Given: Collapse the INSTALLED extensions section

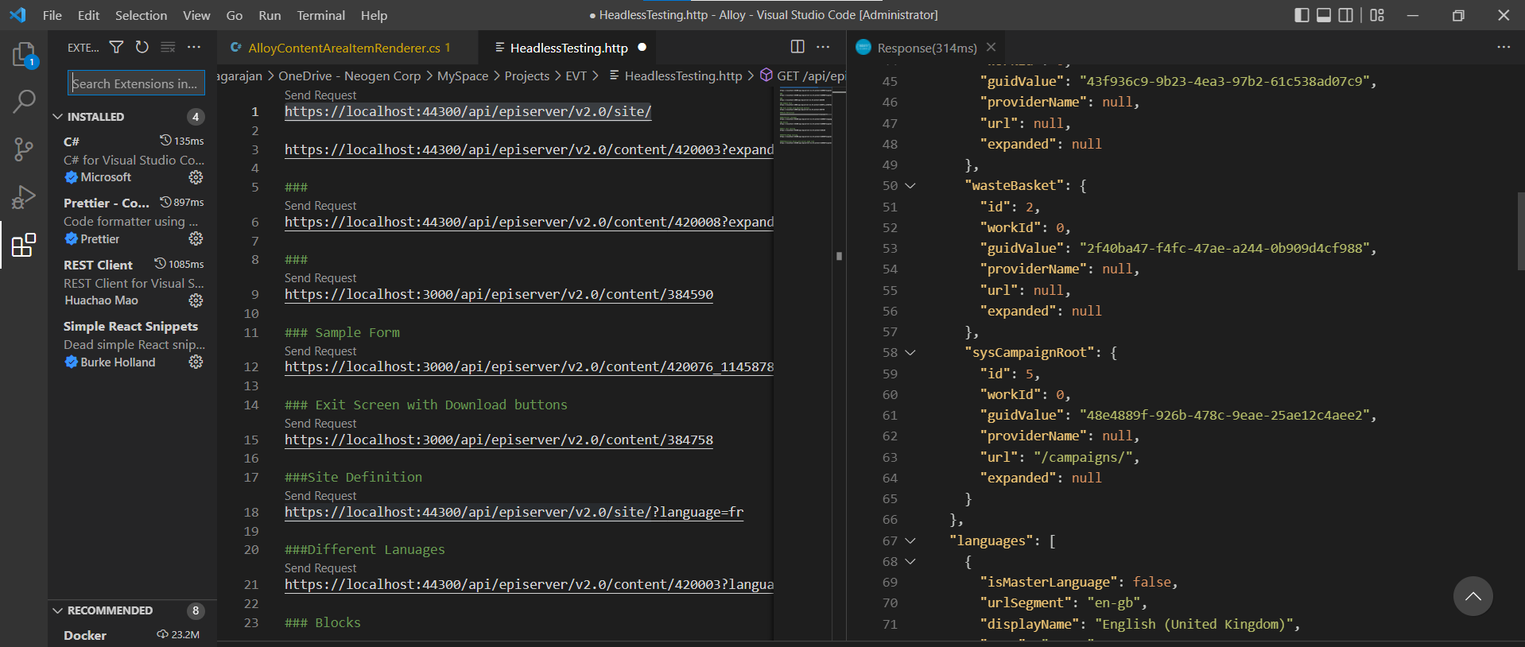Looking at the screenshot, I should tap(58, 117).
